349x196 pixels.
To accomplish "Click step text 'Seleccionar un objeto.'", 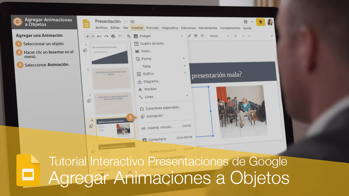I will 44,44.
